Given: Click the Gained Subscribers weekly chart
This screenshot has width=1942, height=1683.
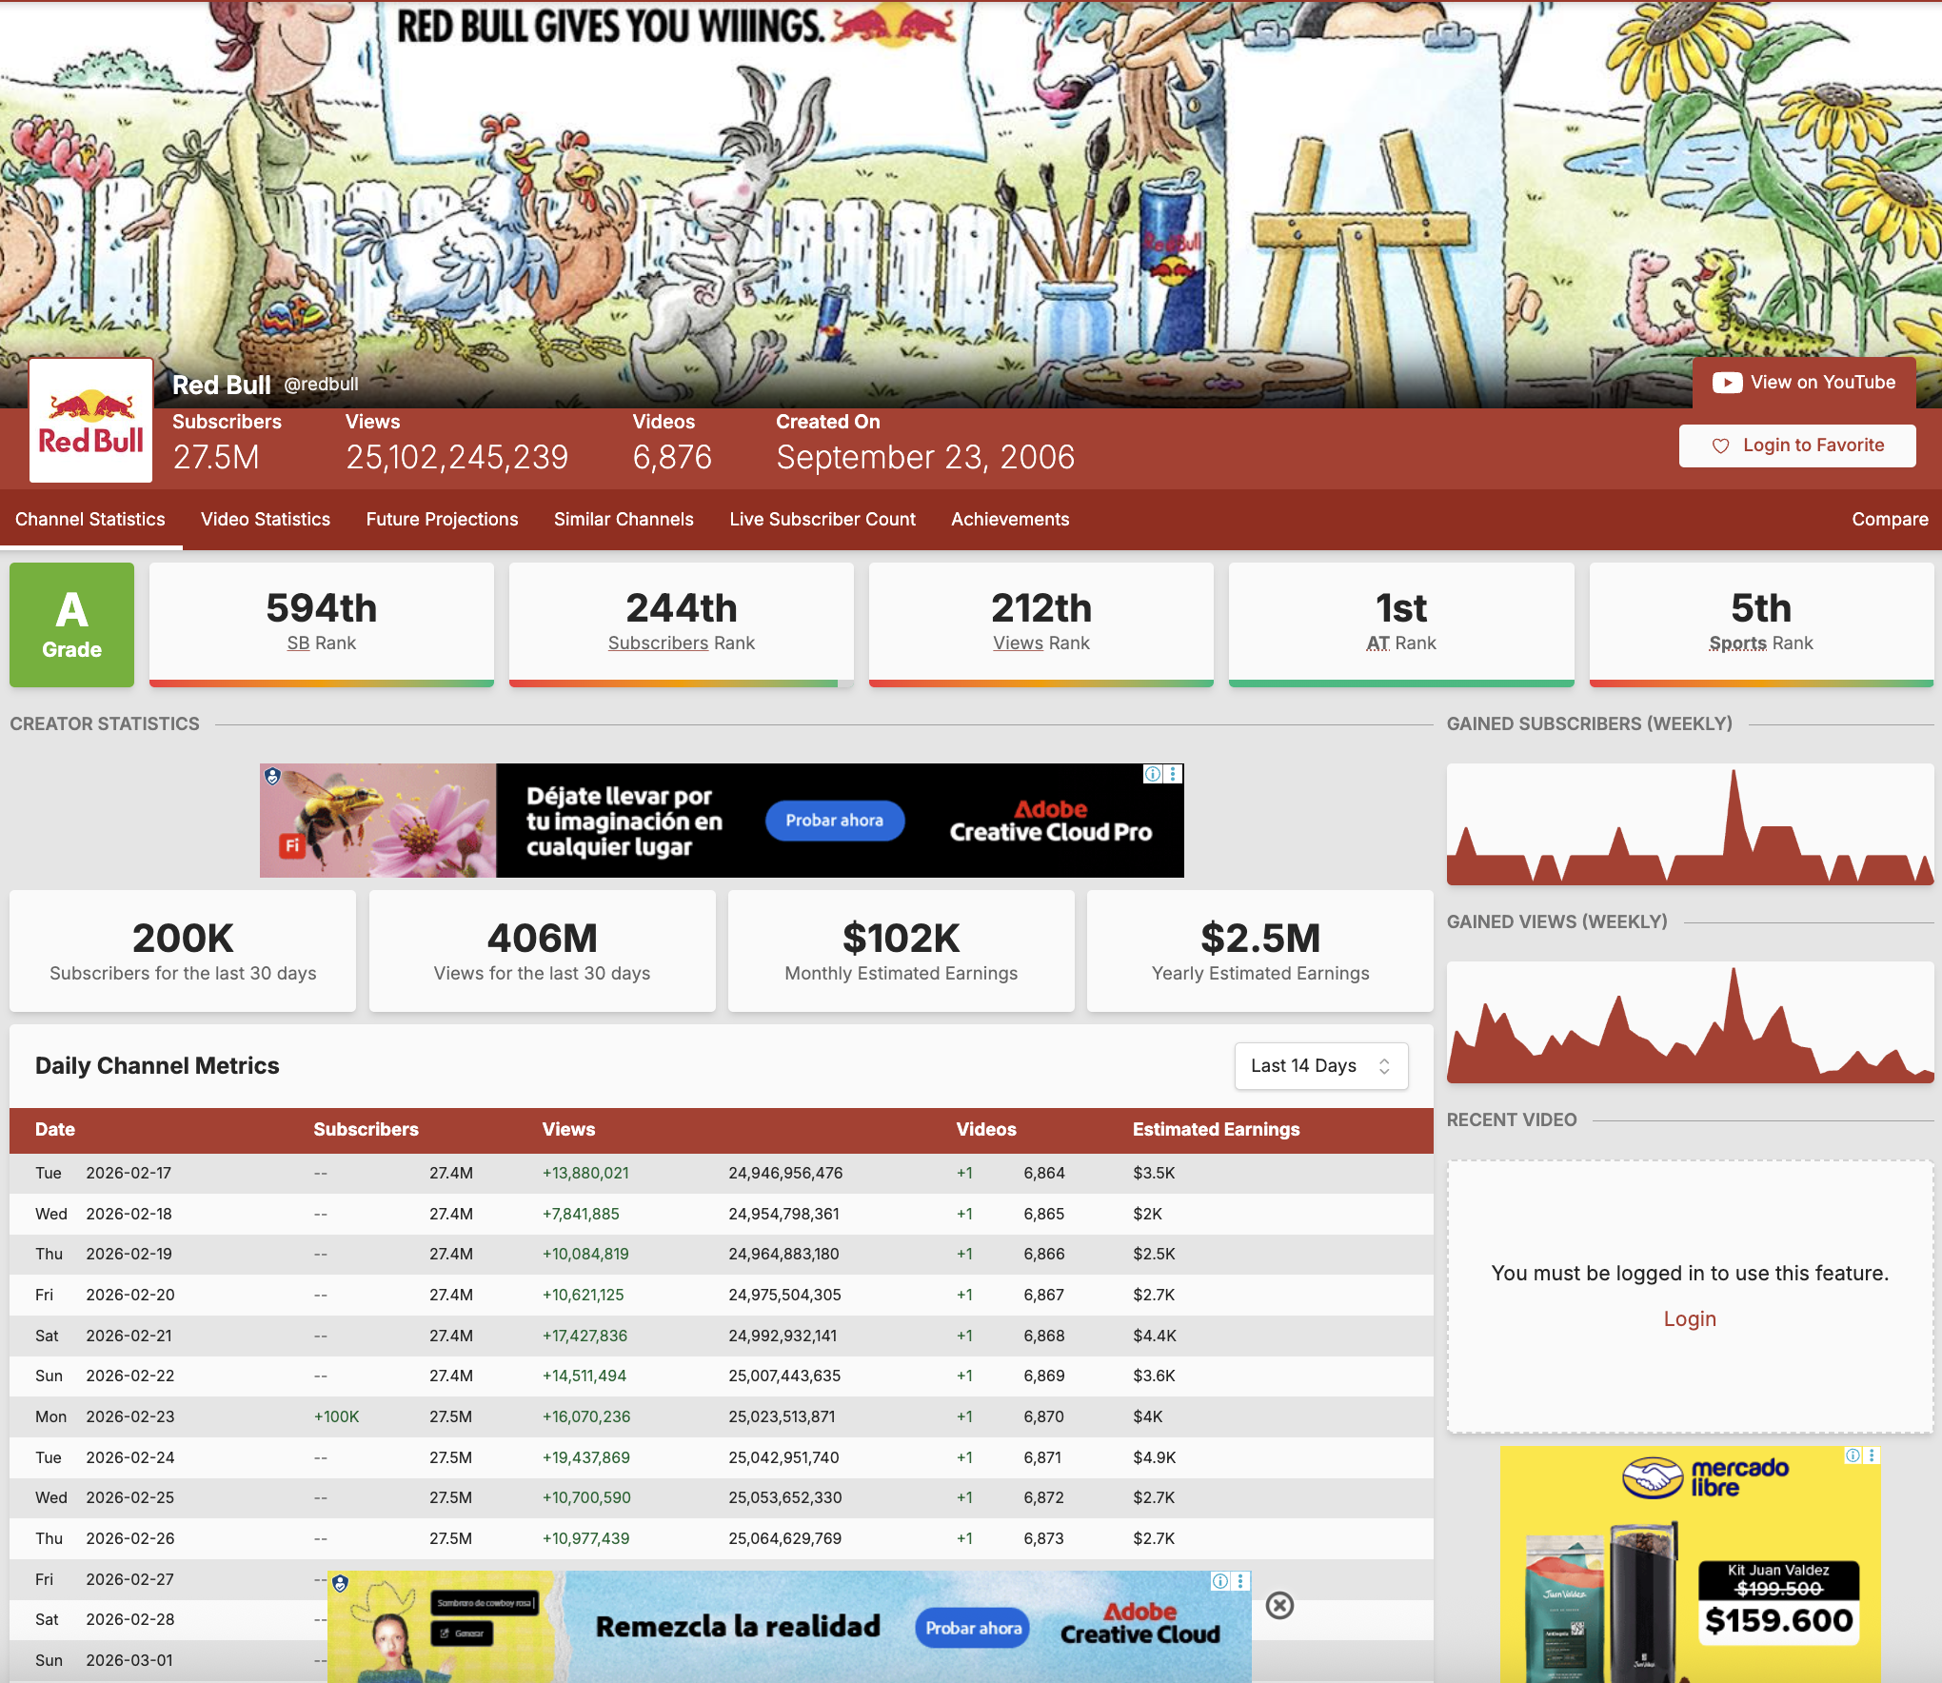Looking at the screenshot, I should pos(1690,824).
